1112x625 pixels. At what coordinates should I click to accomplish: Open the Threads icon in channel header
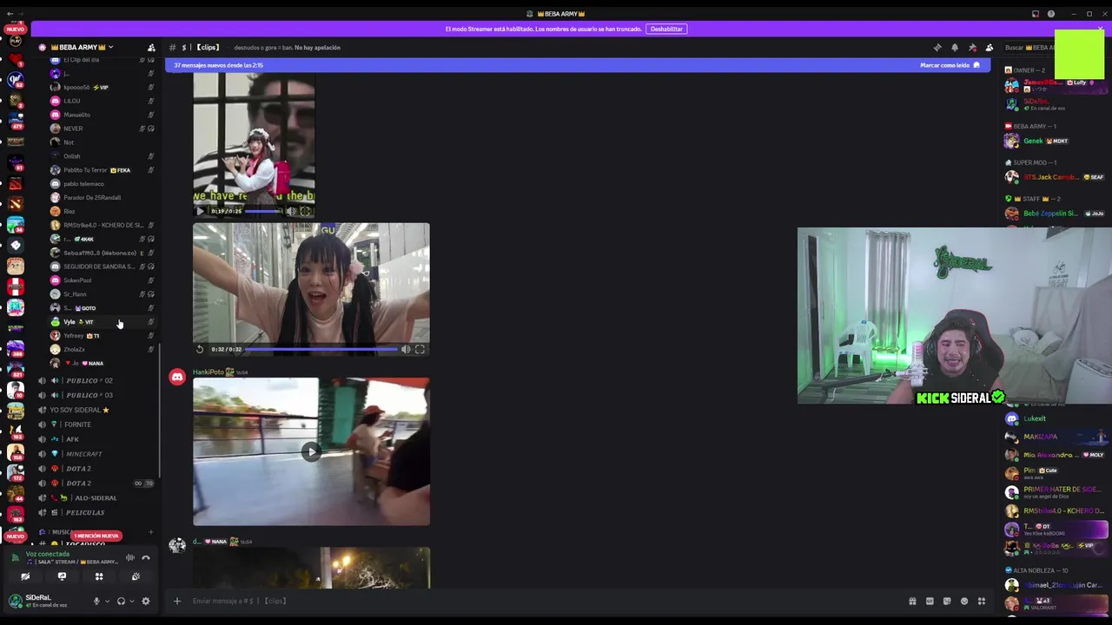click(937, 48)
